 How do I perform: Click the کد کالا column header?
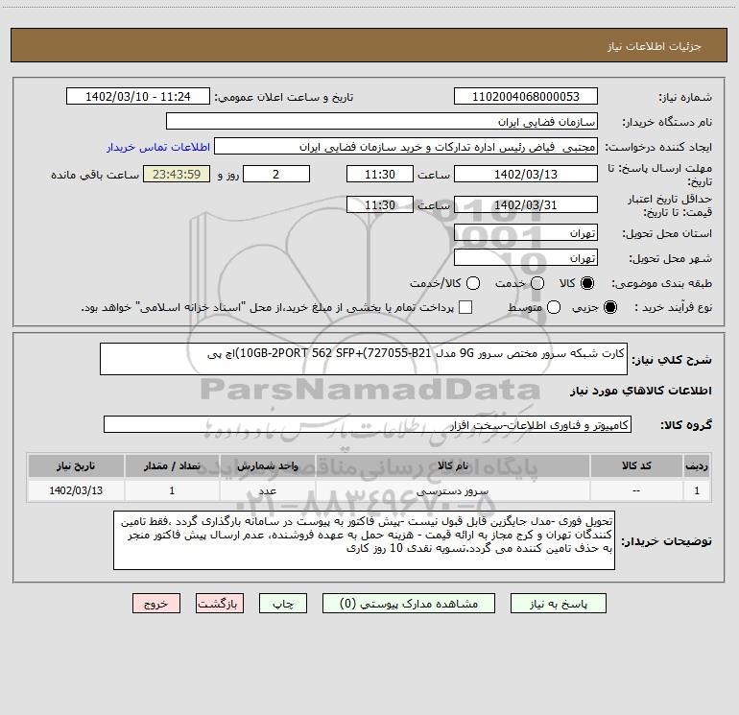(x=636, y=465)
